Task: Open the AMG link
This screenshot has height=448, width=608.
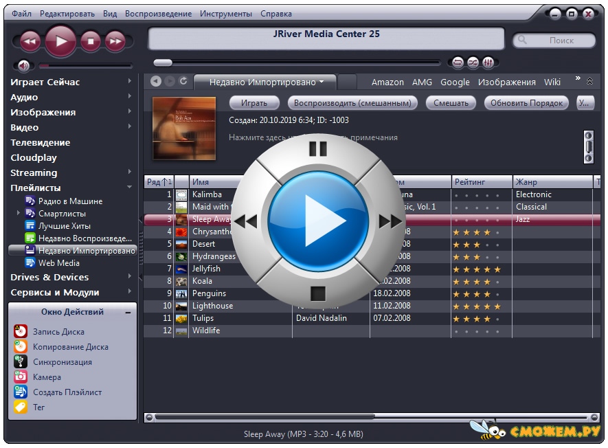Action: (x=422, y=82)
